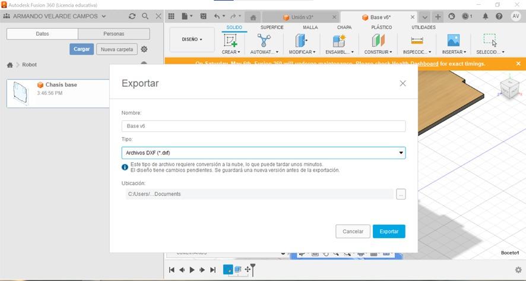Click the Cargar upload button

pyautogui.click(x=81, y=49)
